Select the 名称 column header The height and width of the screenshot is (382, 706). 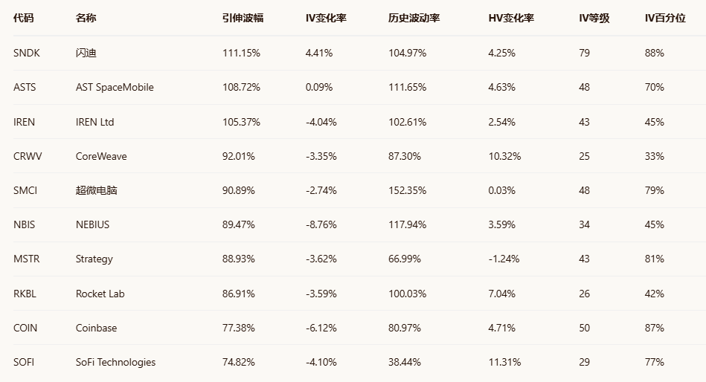click(x=86, y=18)
